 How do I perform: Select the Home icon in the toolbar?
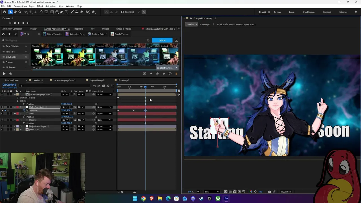4,12
